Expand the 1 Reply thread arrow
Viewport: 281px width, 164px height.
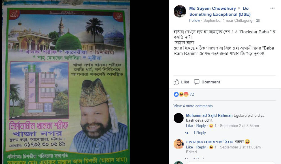pyautogui.click(x=187, y=133)
